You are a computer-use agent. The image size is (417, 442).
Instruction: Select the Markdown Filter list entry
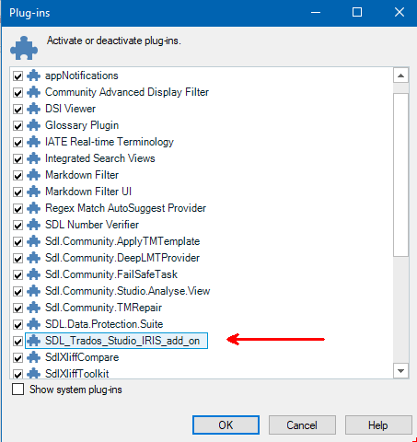pos(82,175)
